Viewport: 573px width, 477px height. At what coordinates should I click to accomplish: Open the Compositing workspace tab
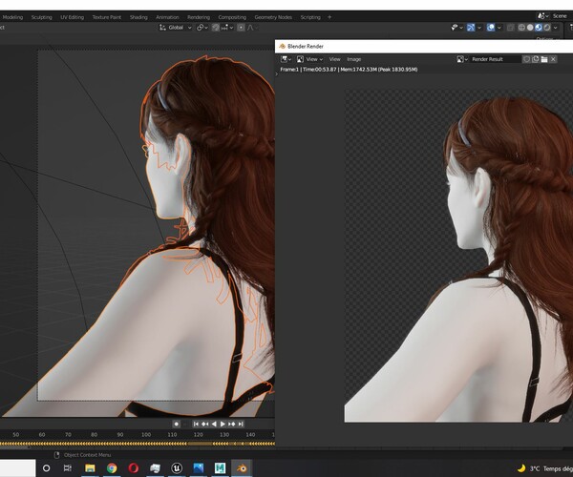point(232,17)
